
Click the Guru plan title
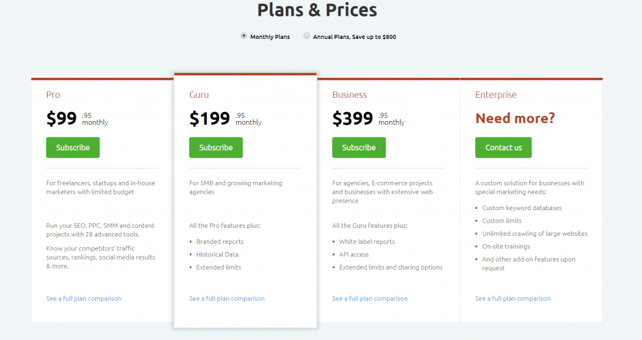199,95
